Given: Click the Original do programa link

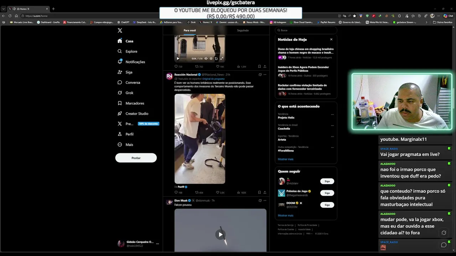Looking at the screenshot, I should (213, 79).
